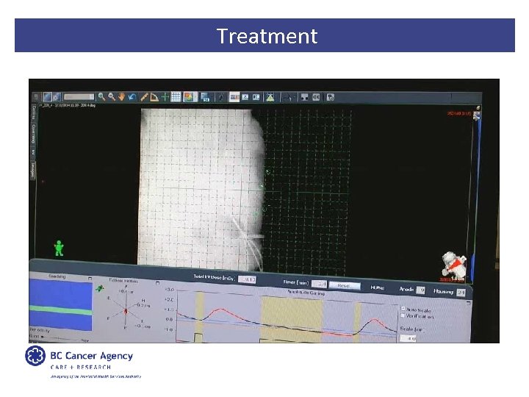Click the 3D bone model thumbnail
This screenshot has height=397, width=529.
(x=454, y=265)
